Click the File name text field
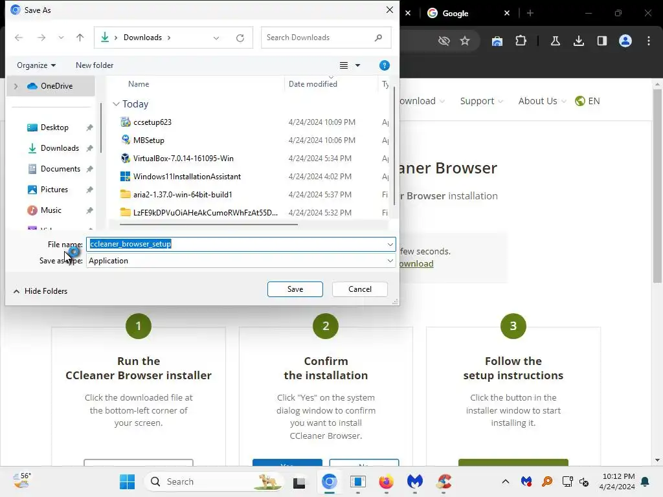This screenshot has width=663, height=497. click(236, 244)
